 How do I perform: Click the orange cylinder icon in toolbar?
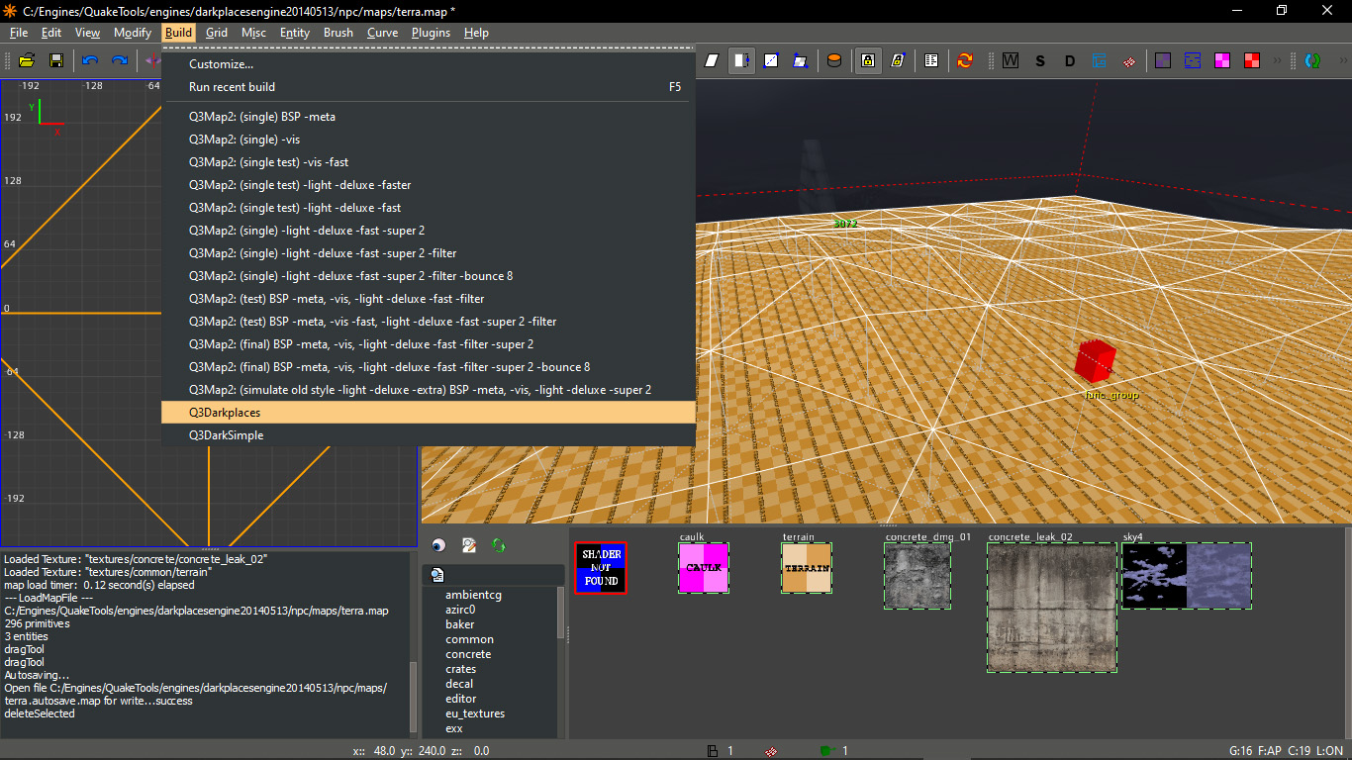tap(834, 60)
